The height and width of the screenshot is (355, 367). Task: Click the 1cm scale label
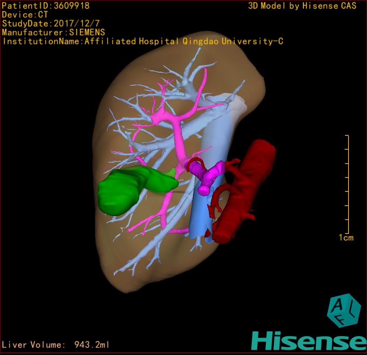coord(346,238)
